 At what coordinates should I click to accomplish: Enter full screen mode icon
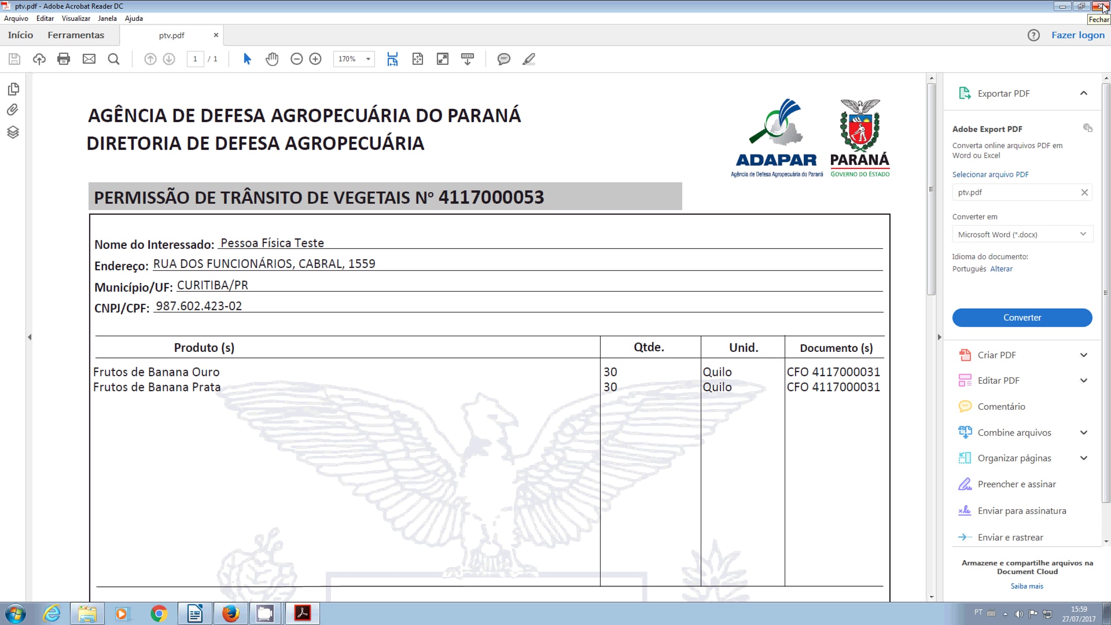tap(443, 59)
